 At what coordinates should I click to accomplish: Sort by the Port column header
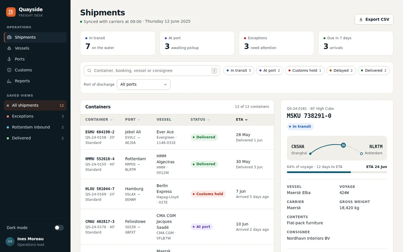(133, 120)
